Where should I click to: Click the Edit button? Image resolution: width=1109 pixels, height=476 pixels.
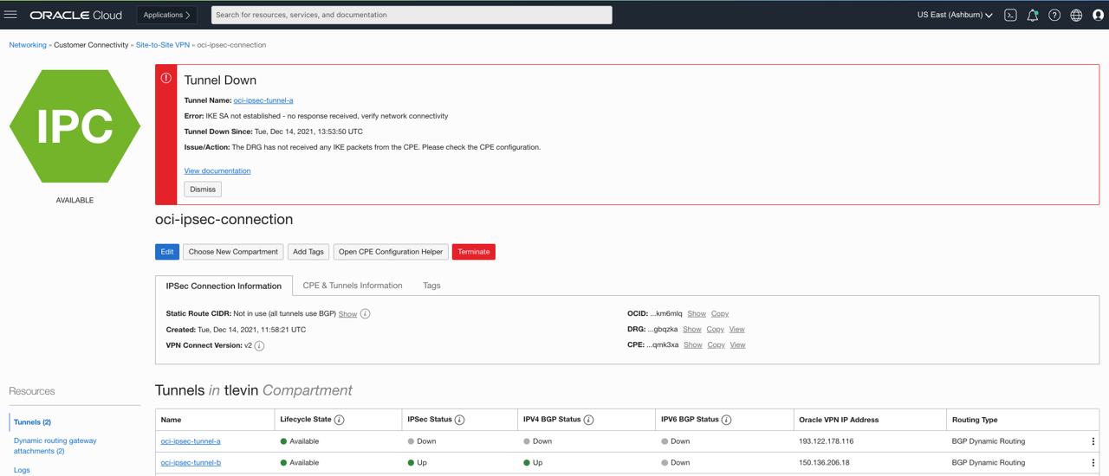pos(167,252)
